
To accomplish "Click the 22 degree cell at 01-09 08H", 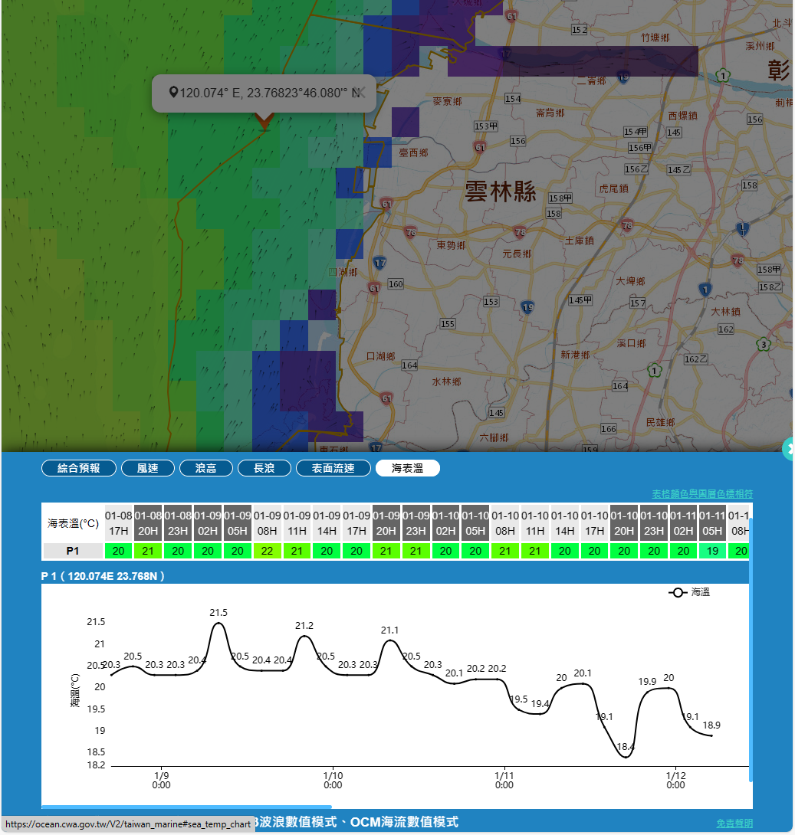I will [267, 551].
